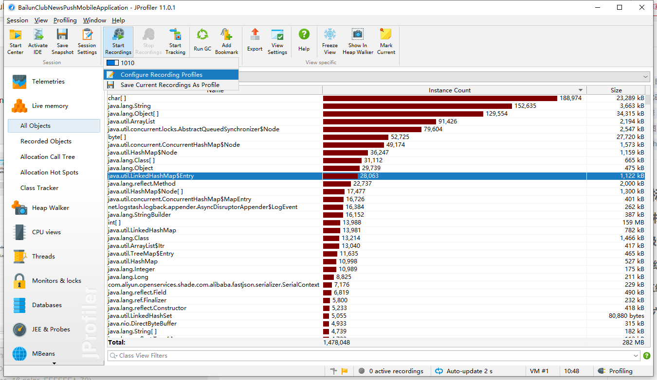Click green help icon beside filter

(x=647, y=356)
